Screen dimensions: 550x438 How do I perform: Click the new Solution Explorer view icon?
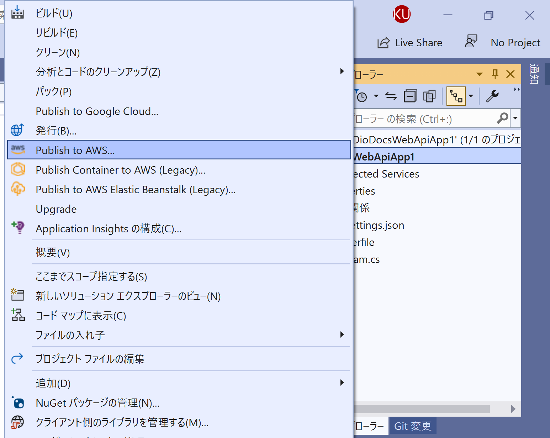pos(17,295)
